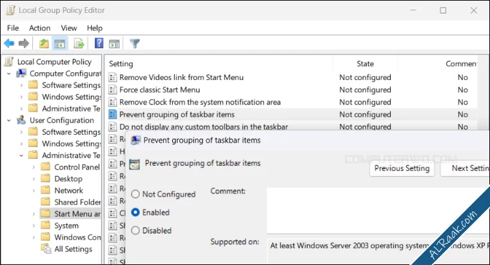Minimize the Local Group Policy Editor window

point(413,10)
